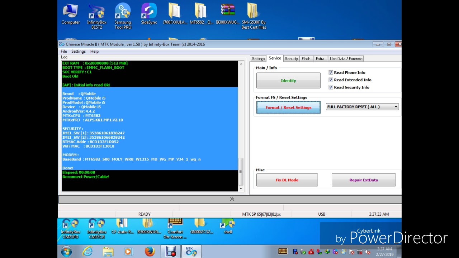Open InfinityBox BEST2 desktop shortcut
The height and width of the screenshot is (258, 459).
tap(96, 16)
